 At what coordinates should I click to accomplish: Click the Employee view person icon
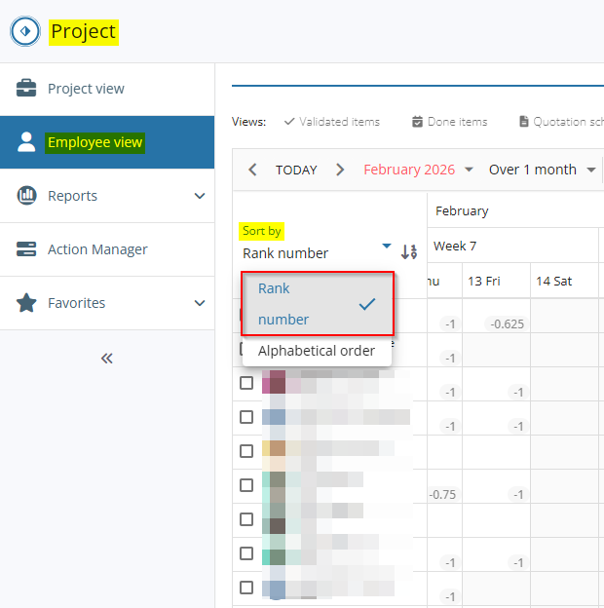pyautogui.click(x=26, y=142)
